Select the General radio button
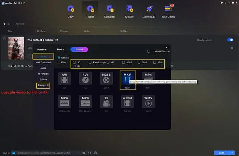This screenshot has width=239, height=156. pos(59,57)
